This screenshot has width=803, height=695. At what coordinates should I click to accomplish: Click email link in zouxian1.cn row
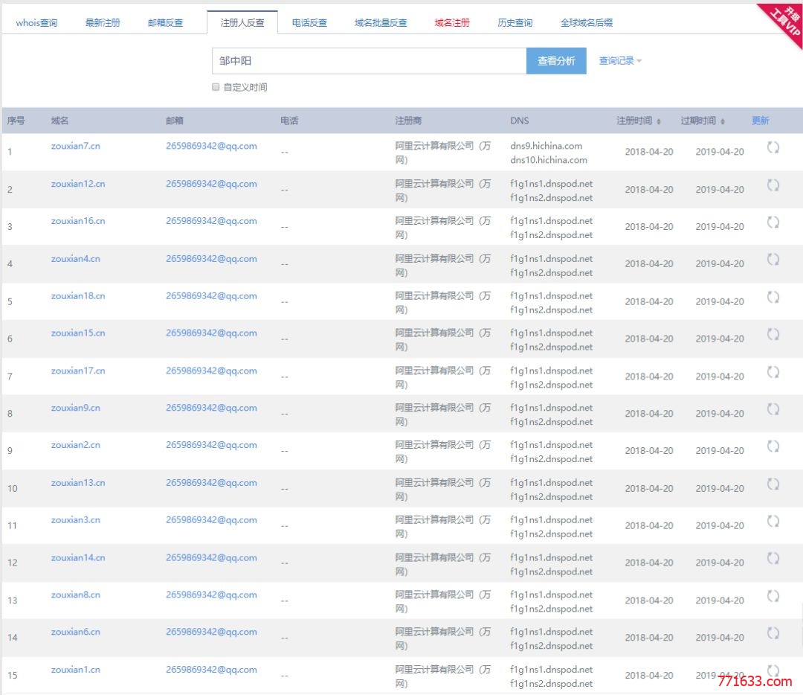click(211, 670)
